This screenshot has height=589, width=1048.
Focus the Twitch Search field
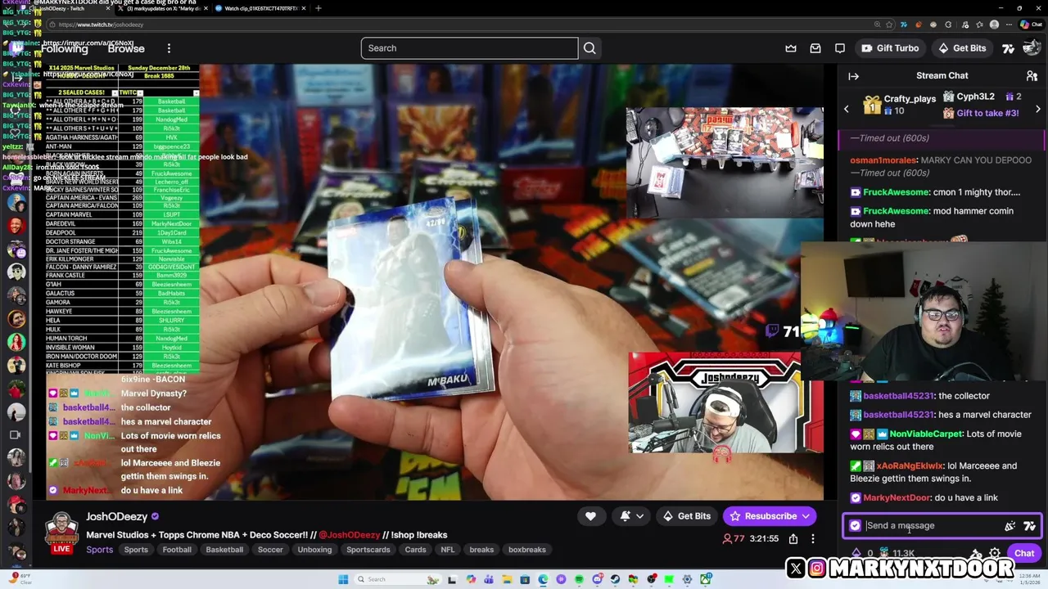point(469,48)
